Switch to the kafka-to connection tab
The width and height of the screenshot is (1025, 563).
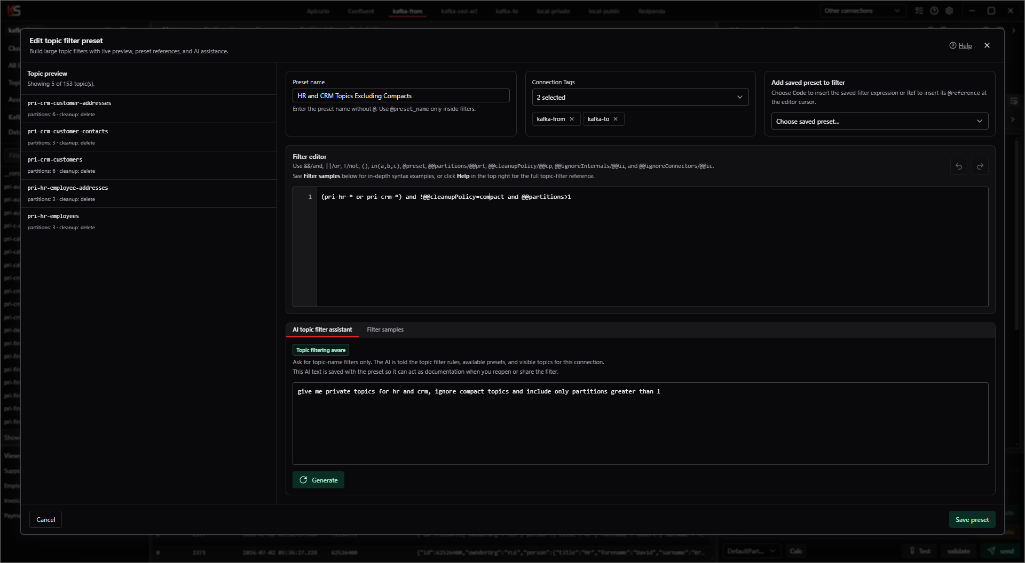coord(507,11)
